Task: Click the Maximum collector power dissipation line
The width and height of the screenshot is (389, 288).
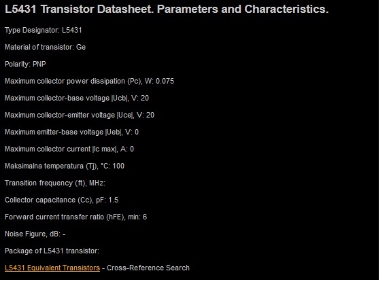Action: 89,82
